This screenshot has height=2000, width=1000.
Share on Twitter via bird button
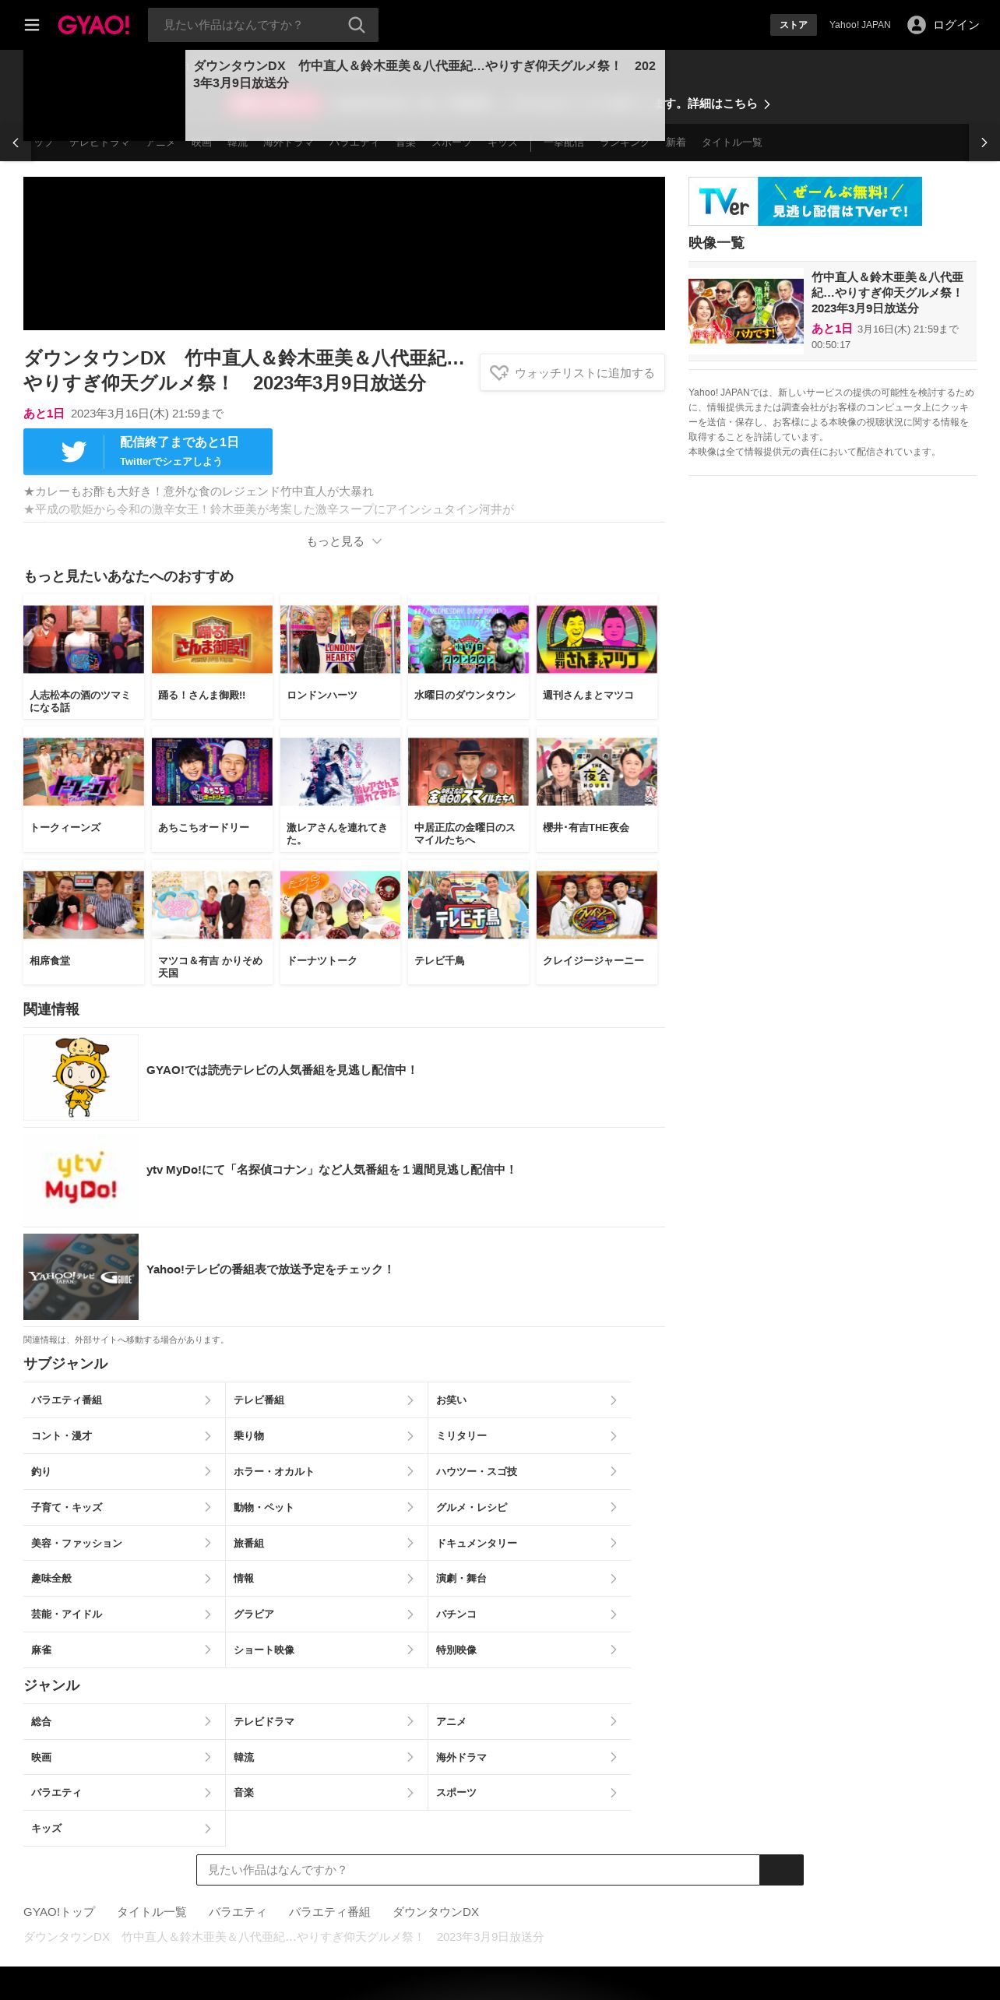click(x=148, y=452)
